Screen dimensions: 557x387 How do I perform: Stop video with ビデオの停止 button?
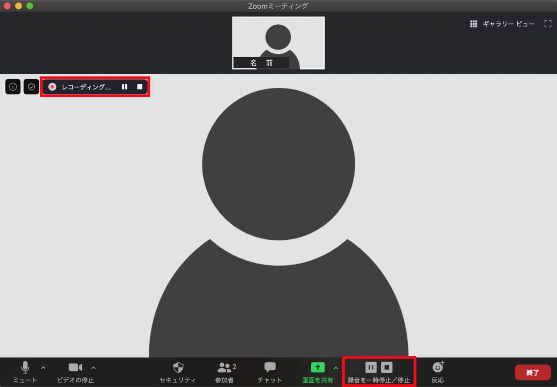75,372
